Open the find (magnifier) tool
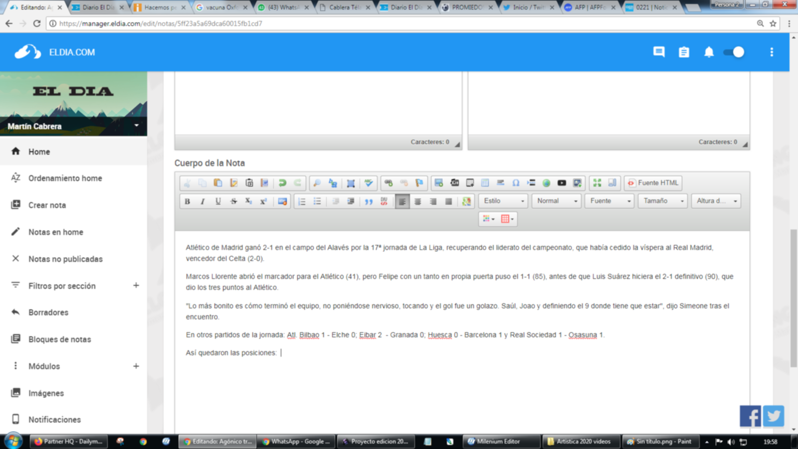 click(x=317, y=183)
